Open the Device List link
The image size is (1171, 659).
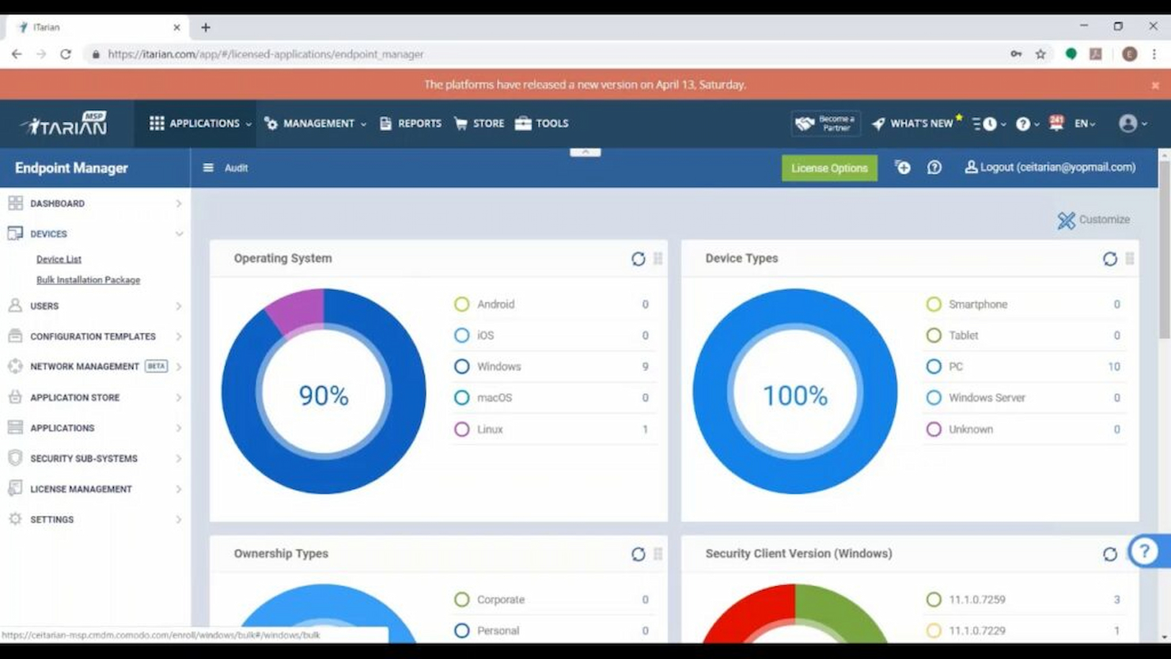click(x=58, y=259)
